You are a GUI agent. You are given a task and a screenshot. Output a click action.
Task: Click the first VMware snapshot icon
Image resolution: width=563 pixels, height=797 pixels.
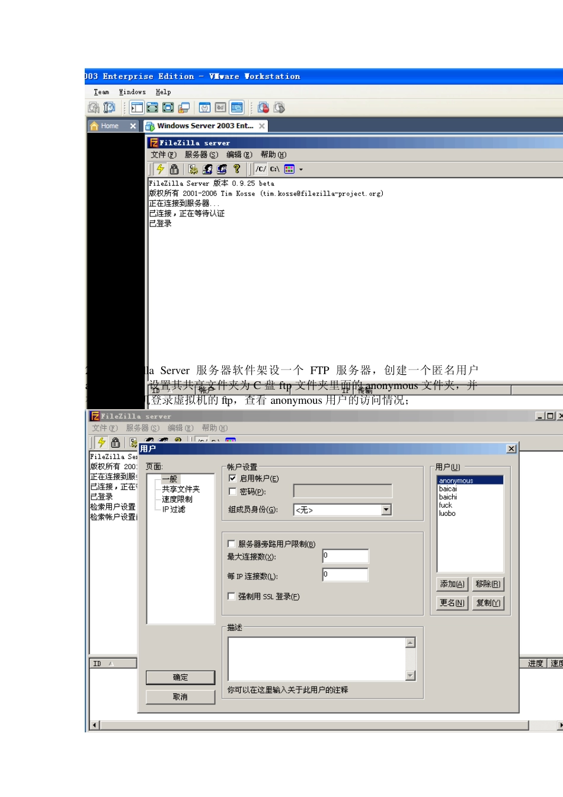pos(94,107)
